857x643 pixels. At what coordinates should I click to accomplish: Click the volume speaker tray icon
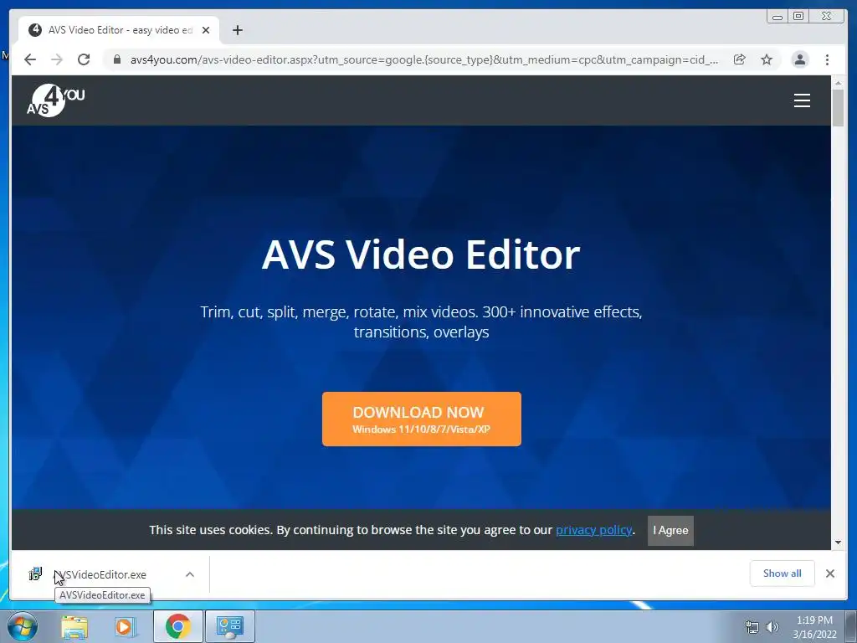[x=772, y=627]
